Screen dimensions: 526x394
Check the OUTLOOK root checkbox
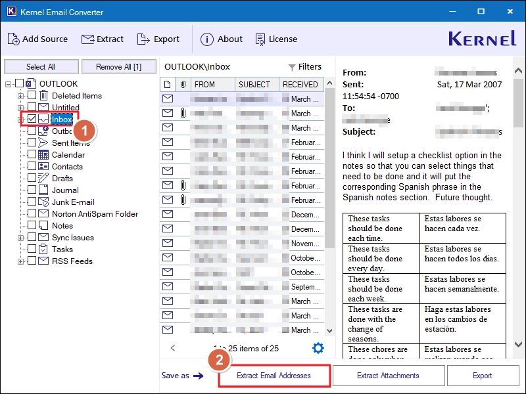(x=20, y=83)
